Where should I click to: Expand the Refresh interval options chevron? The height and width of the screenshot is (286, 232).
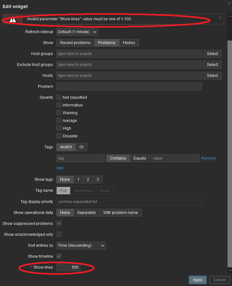(x=94, y=32)
